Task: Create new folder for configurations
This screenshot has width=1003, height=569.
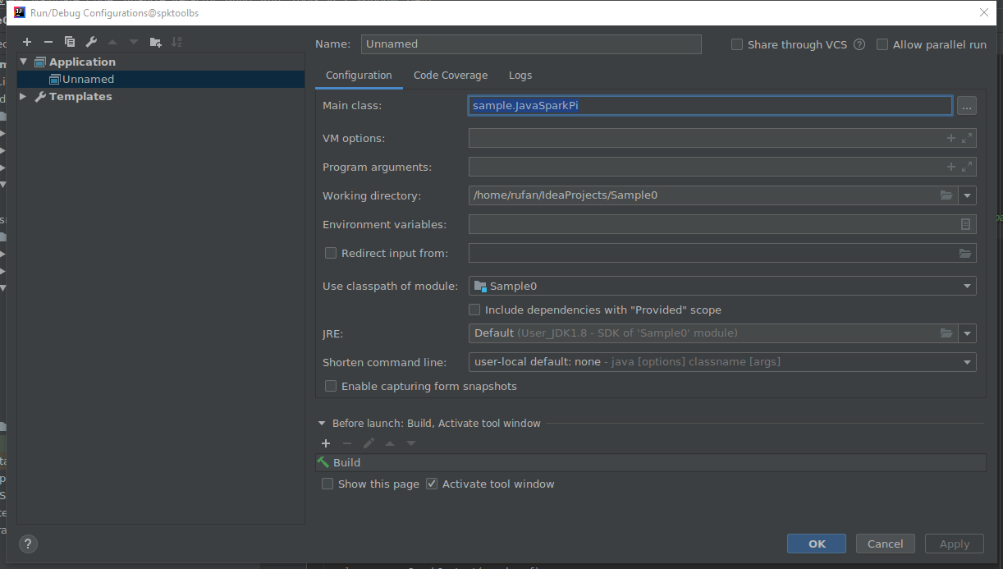Action: (x=156, y=42)
